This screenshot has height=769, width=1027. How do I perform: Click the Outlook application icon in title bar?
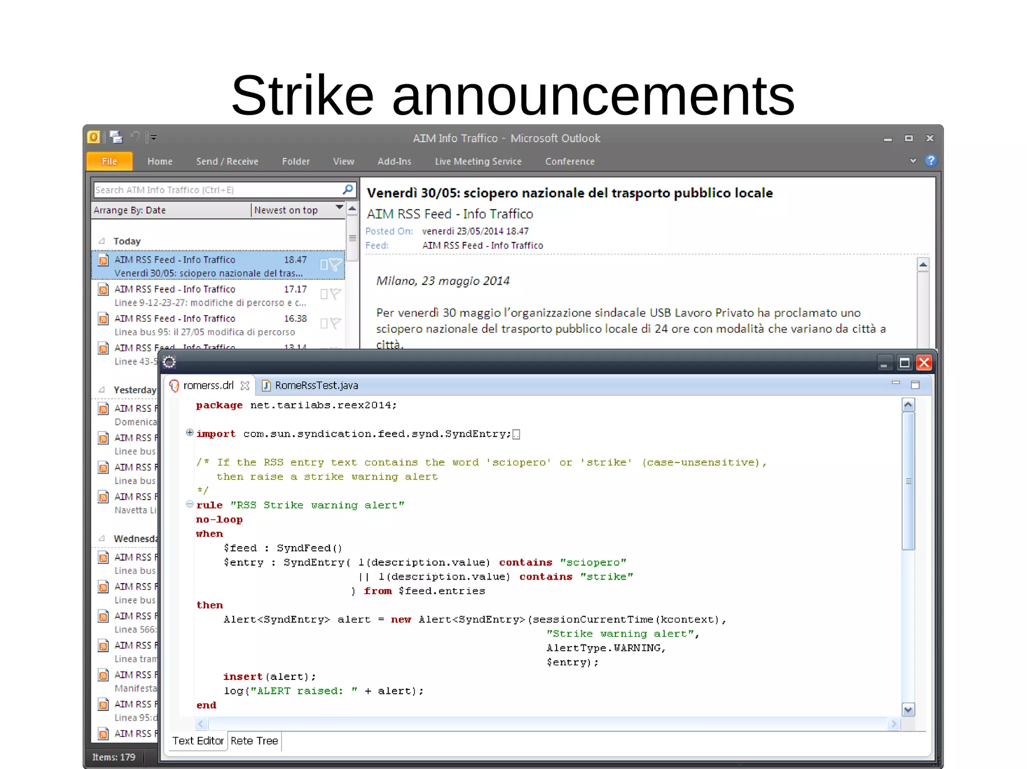tap(94, 137)
